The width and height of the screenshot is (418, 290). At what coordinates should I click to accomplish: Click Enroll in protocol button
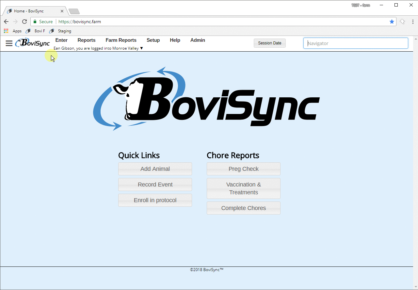click(x=155, y=200)
